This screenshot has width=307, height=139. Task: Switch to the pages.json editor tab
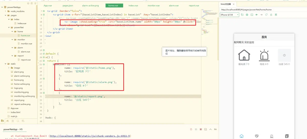[x=68, y=5]
